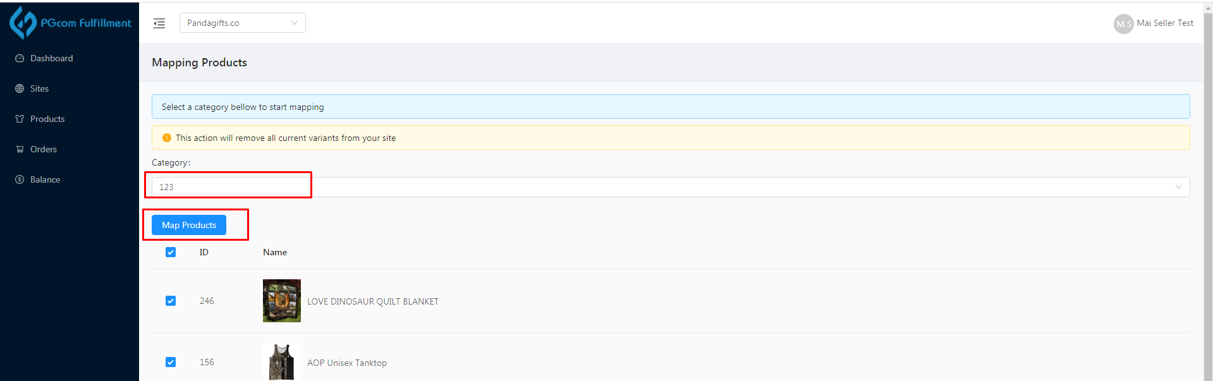
Task: Toggle the select-all checkbox in table header
Action: (171, 252)
